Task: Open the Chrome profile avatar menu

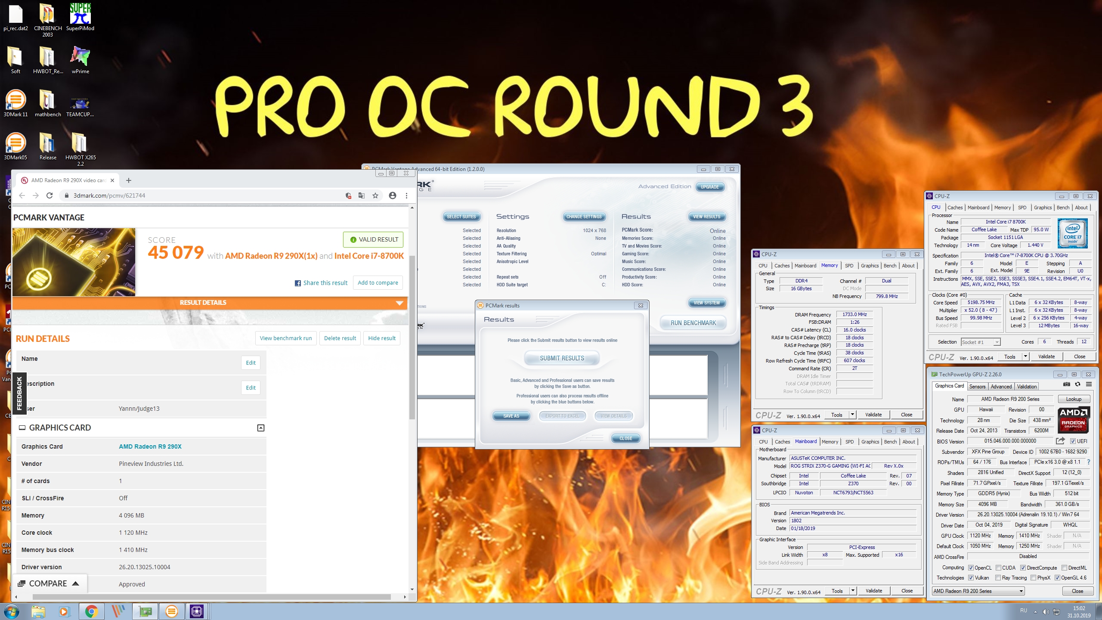Action: point(392,195)
